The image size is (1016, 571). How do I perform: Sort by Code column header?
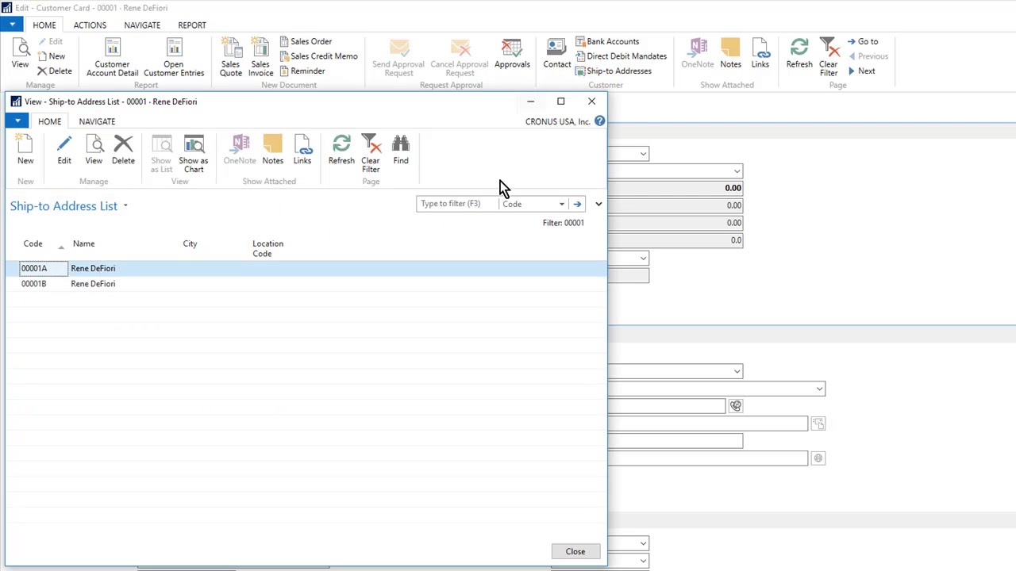coord(33,243)
